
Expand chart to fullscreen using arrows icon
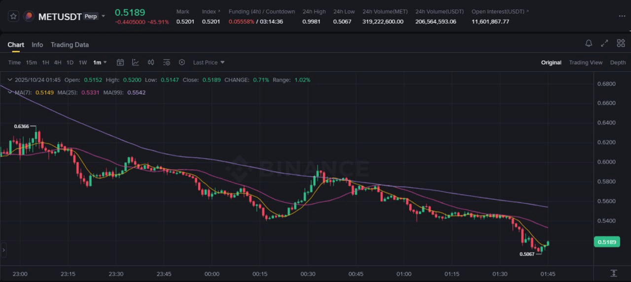coord(604,43)
